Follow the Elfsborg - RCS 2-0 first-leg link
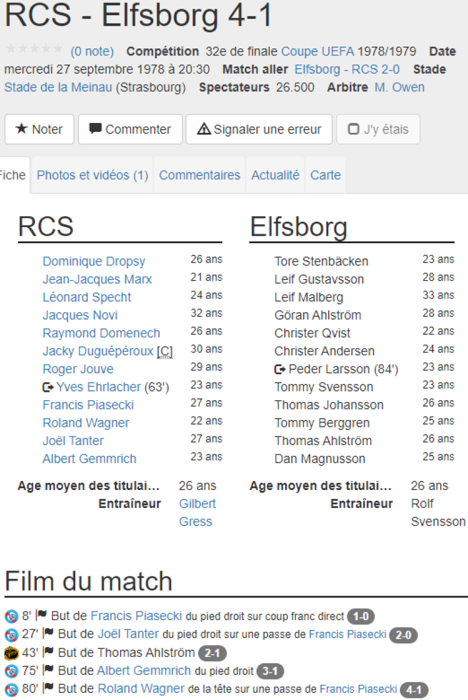The height and width of the screenshot is (700, 468). 347,69
